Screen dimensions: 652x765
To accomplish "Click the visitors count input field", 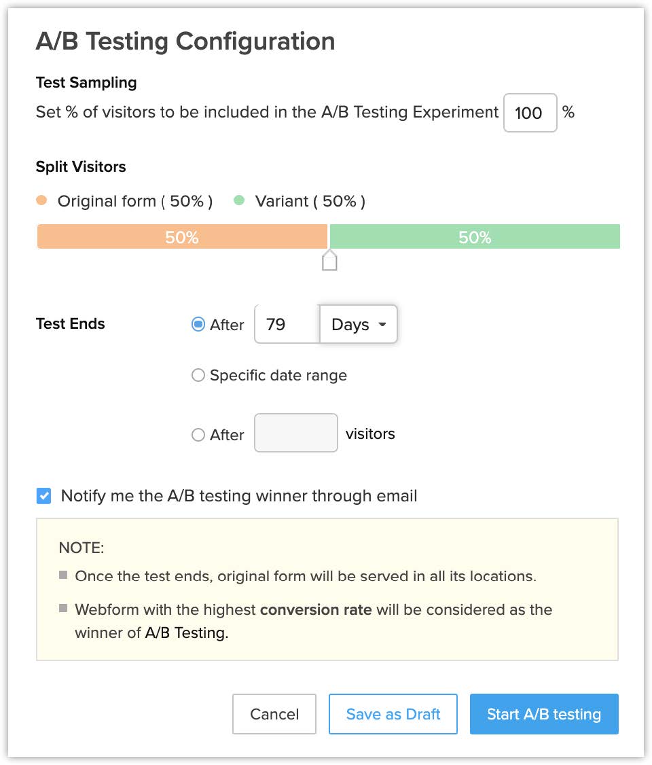I will coord(295,433).
